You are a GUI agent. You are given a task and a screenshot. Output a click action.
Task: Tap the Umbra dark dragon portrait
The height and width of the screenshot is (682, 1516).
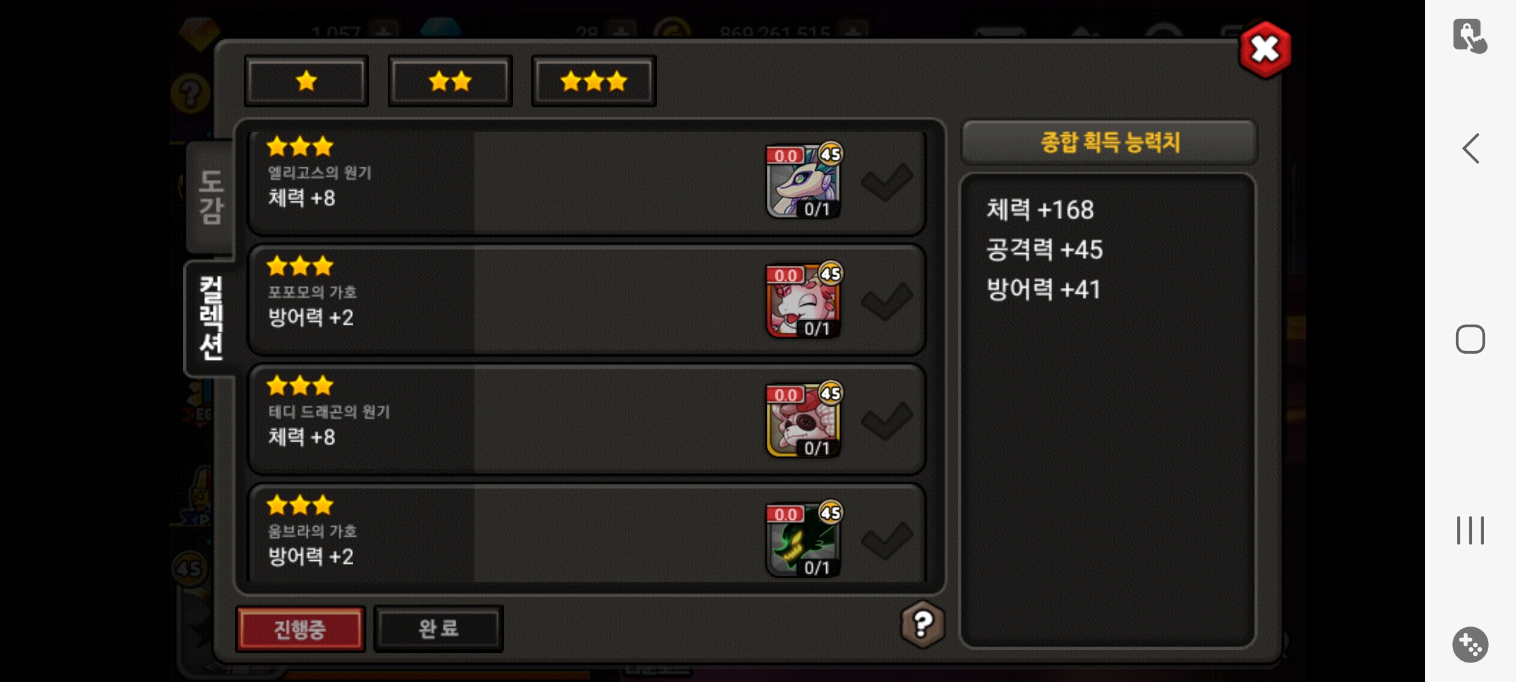pyautogui.click(x=803, y=540)
